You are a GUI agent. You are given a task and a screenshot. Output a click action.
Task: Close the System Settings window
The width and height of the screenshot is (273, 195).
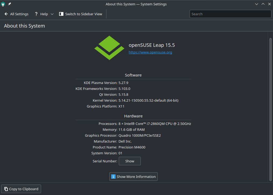tap(269, 4)
